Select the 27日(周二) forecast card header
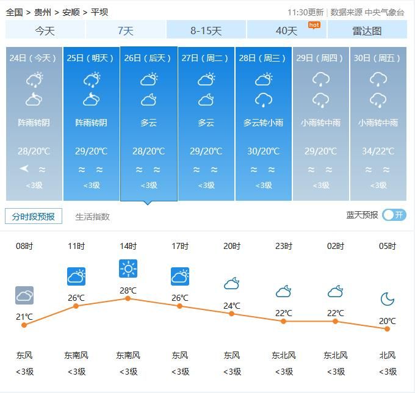415x393 pixels. (206, 58)
